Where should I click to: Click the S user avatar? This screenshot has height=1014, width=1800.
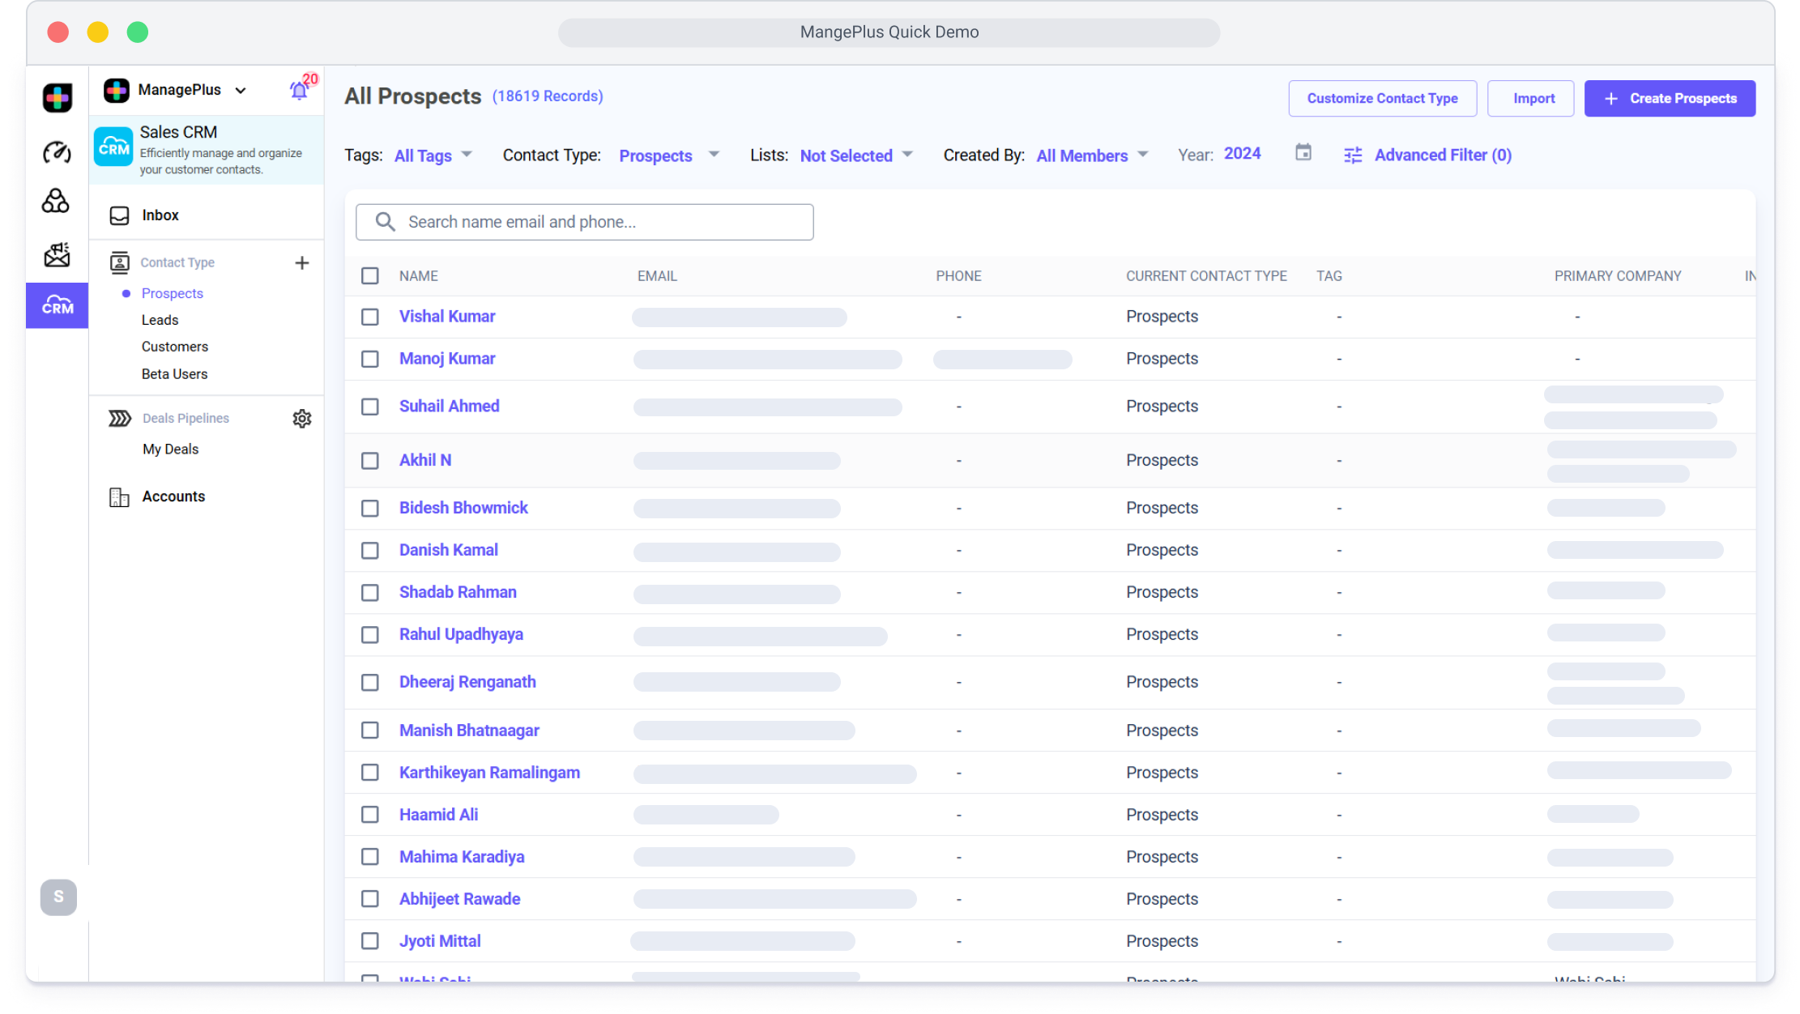coord(58,897)
